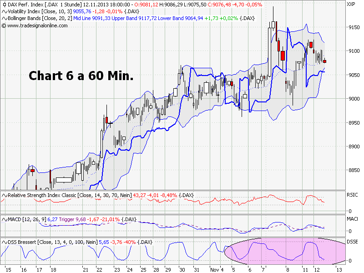364x273 pixels.
Task: Select the Relative Strength Index Classic icon
Action: [x=5, y=195]
